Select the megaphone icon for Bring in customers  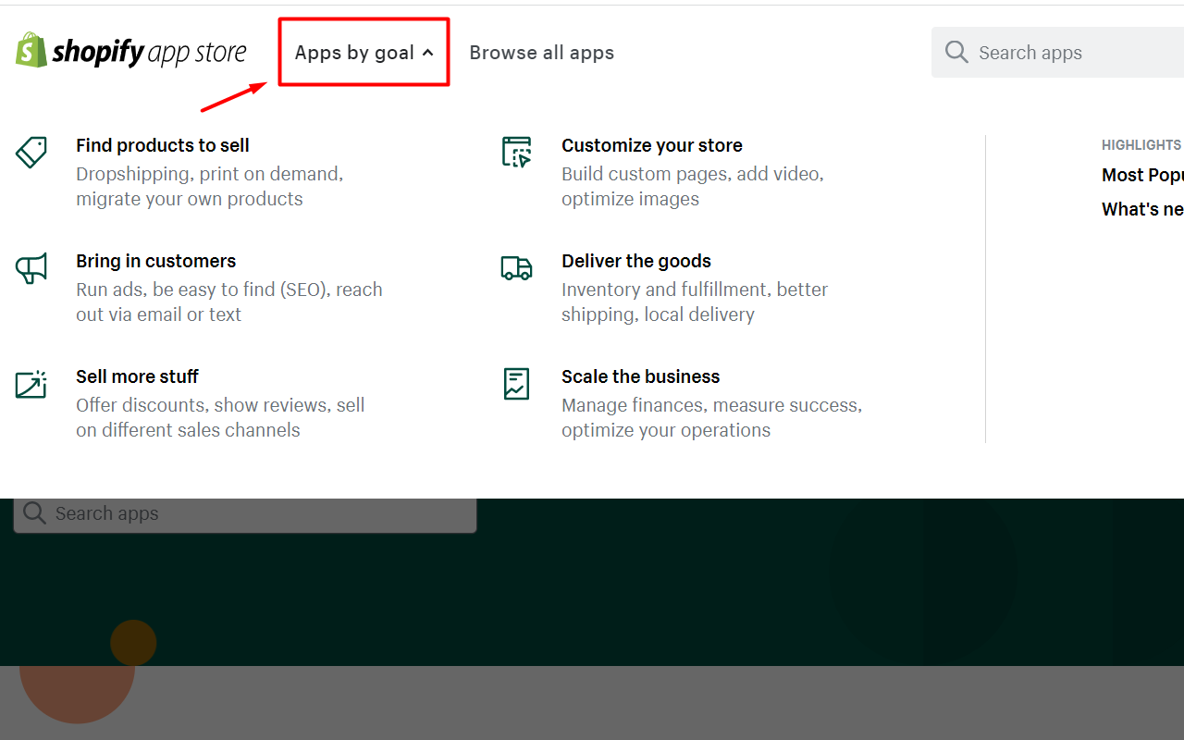pos(31,267)
